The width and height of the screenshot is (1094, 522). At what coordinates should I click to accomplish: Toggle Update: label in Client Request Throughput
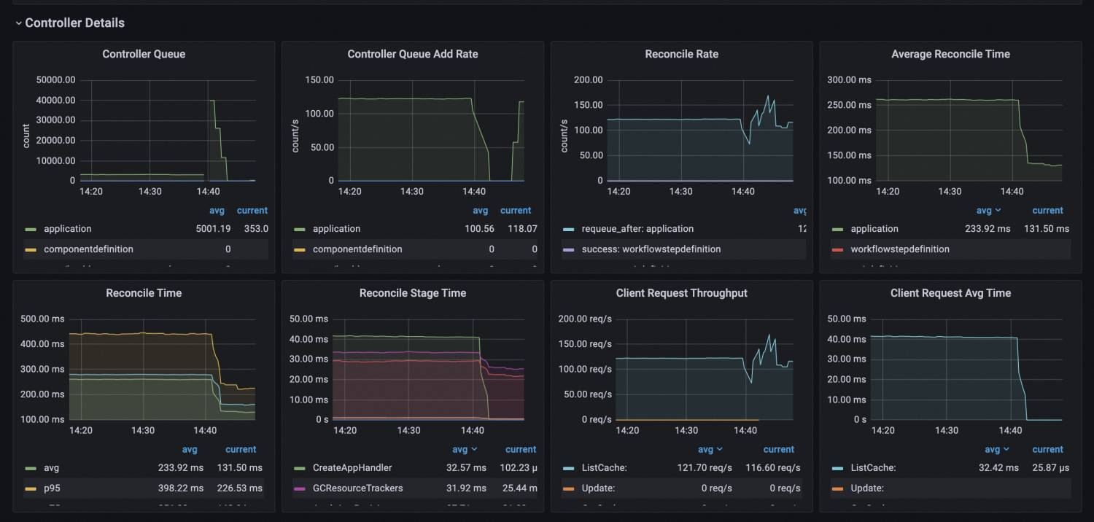point(598,488)
